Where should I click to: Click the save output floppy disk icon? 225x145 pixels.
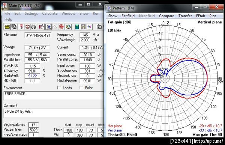pos(14,27)
